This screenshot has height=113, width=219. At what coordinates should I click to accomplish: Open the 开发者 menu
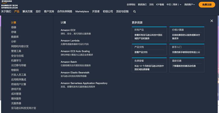pyautogui.click(x=96, y=11)
